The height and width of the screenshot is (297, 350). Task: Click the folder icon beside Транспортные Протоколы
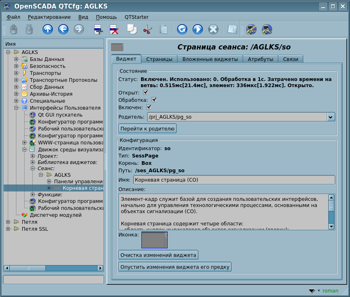24,80
